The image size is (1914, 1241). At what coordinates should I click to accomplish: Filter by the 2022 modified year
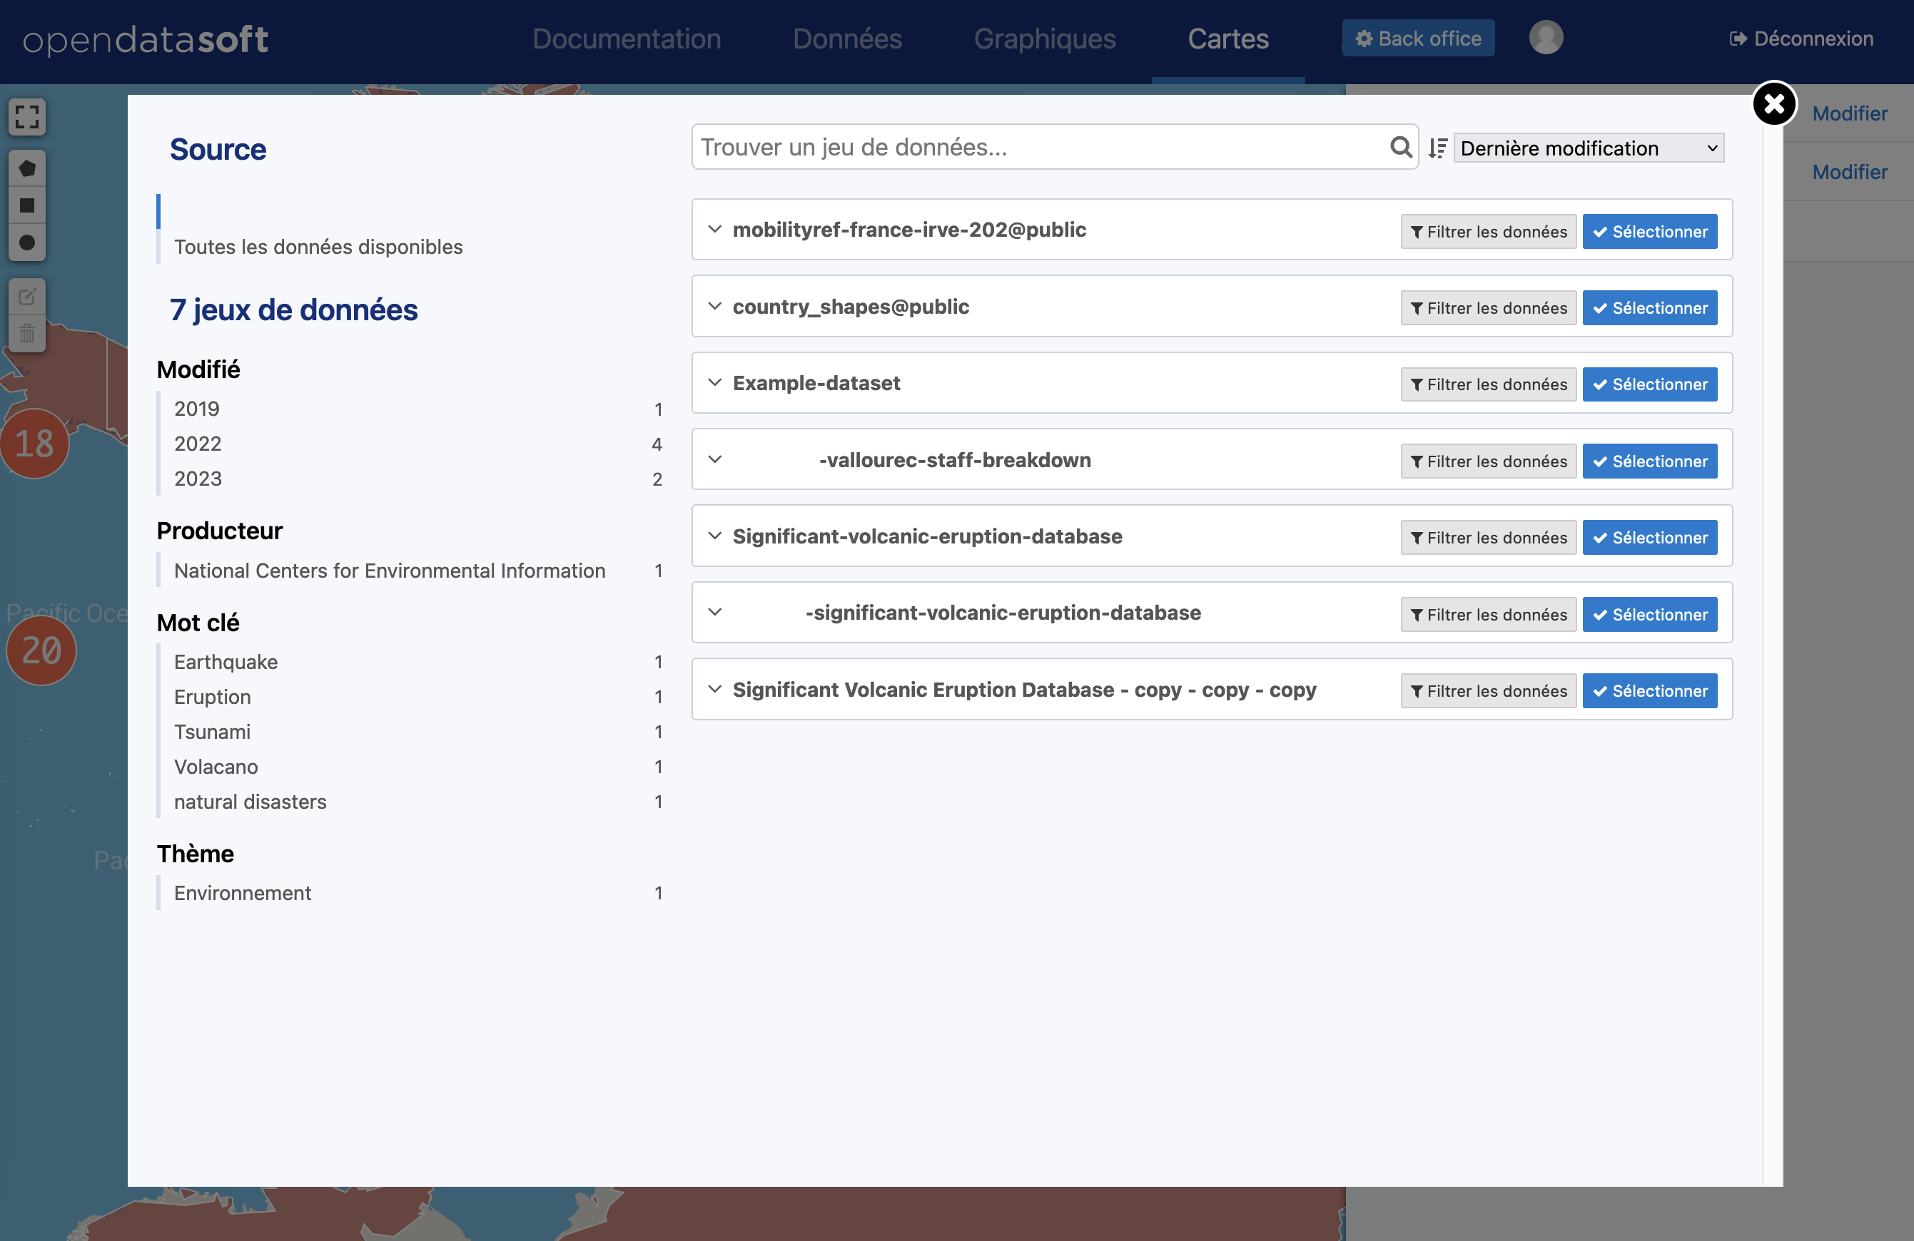tap(198, 444)
